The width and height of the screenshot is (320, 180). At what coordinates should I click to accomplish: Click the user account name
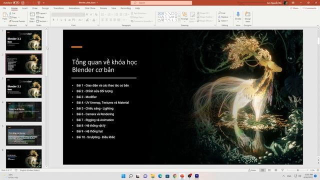coord(274,3)
